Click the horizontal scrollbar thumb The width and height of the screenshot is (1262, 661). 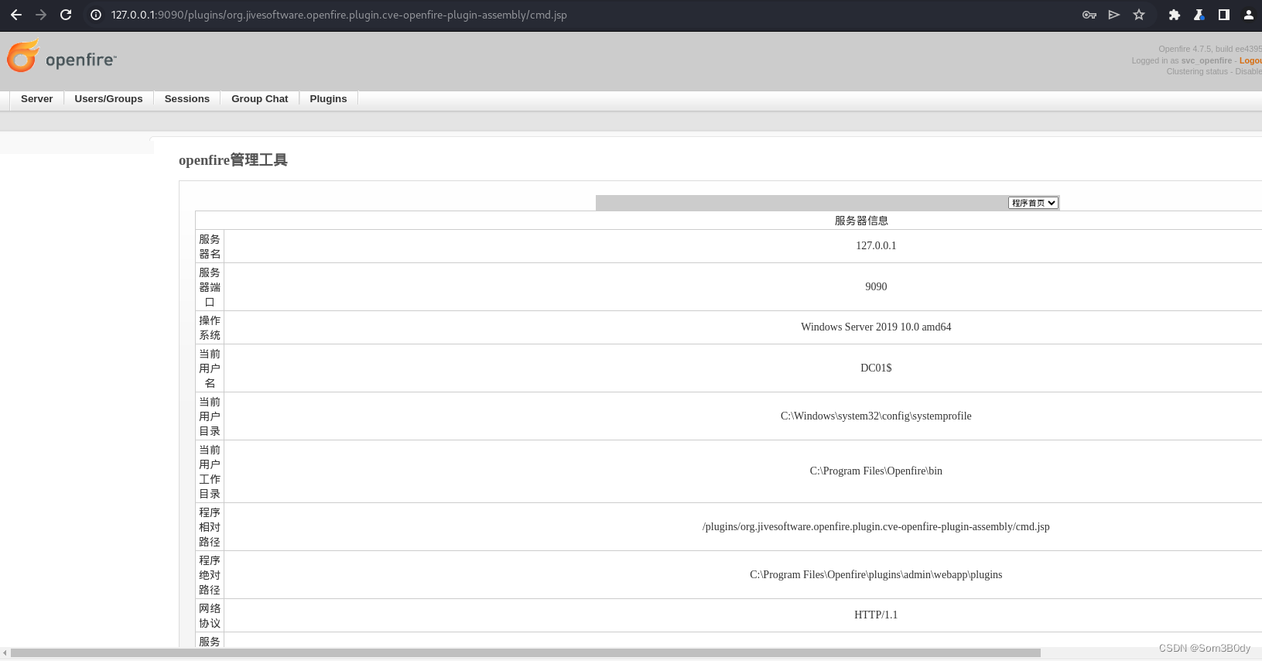pos(525,653)
